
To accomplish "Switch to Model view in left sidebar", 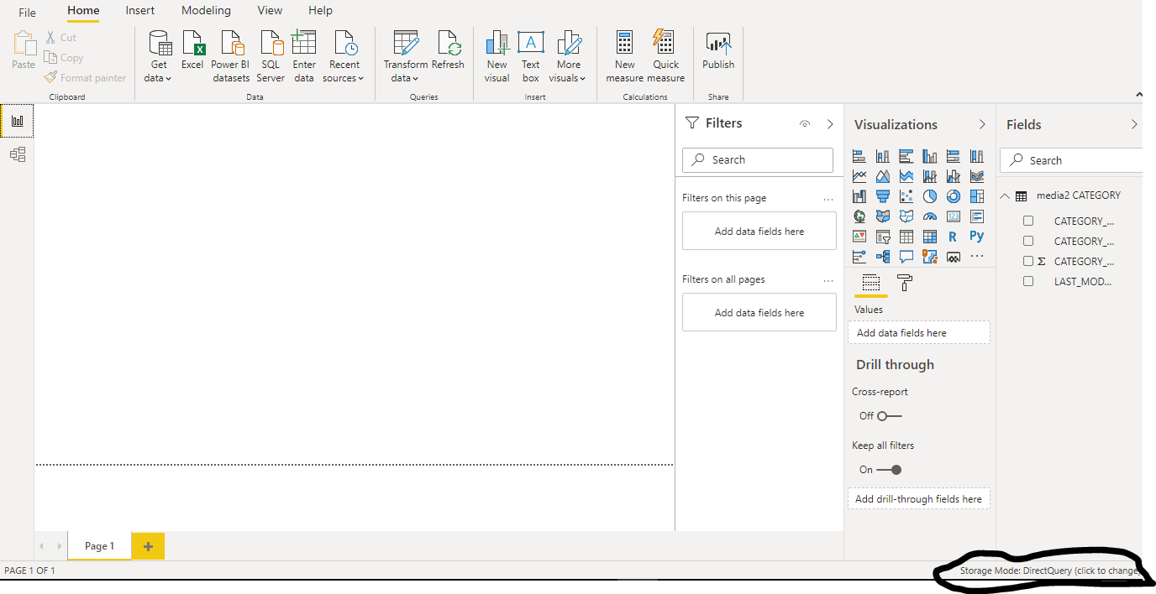I will [x=17, y=154].
